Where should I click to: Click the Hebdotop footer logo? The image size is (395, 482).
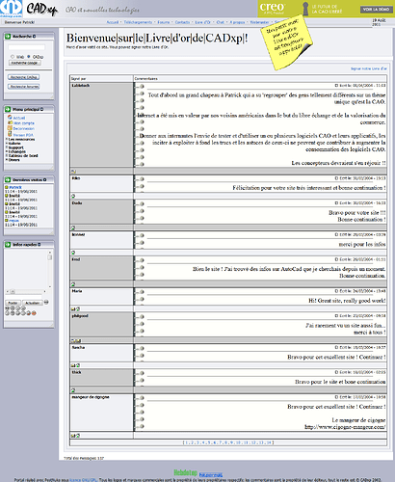(x=185, y=472)
